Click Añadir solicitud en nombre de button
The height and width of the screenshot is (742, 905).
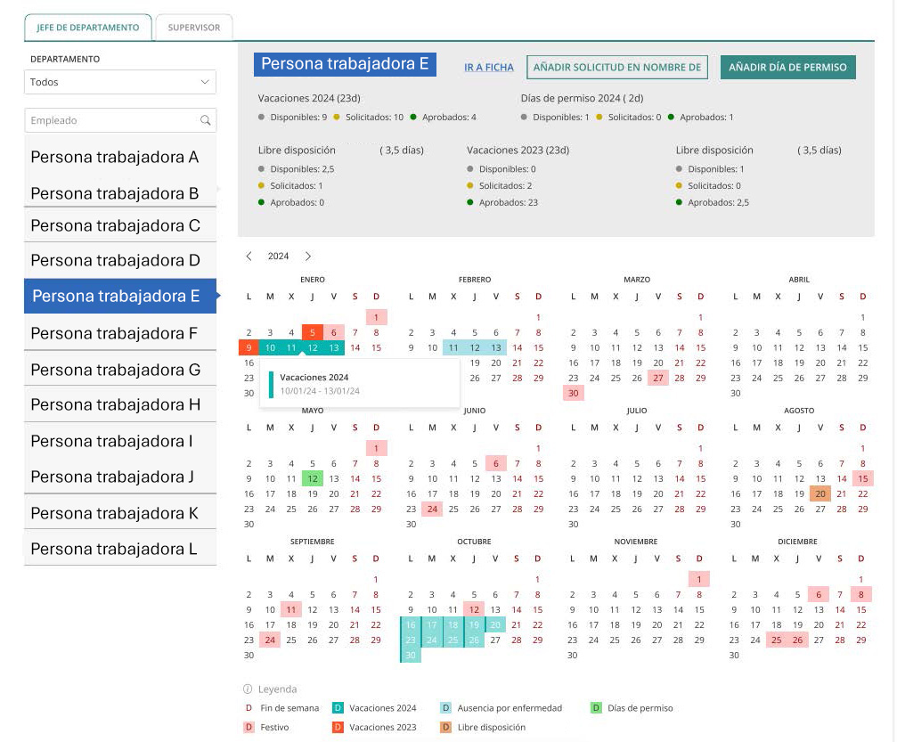coord(616,67)
